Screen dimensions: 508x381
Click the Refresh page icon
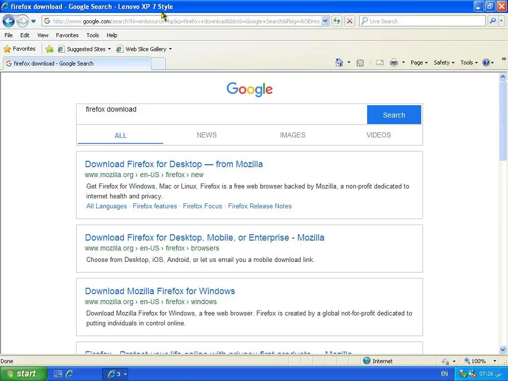pos(337,21)
